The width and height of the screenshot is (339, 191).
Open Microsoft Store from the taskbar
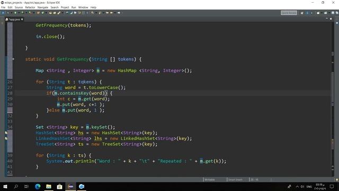[59, 186]
